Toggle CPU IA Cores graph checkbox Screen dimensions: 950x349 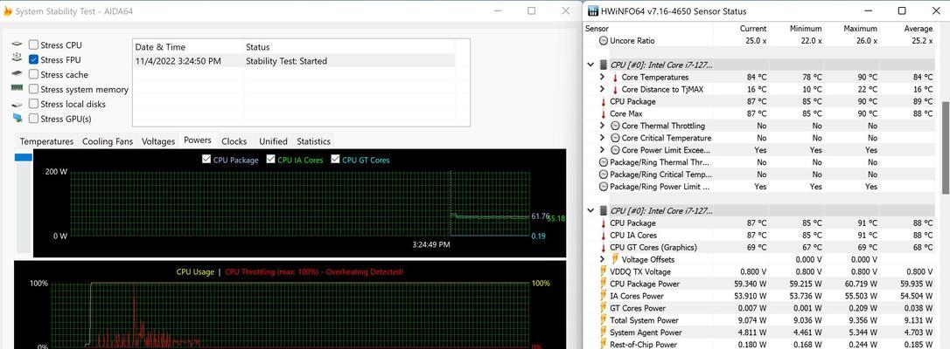click(x=271, y=160)
